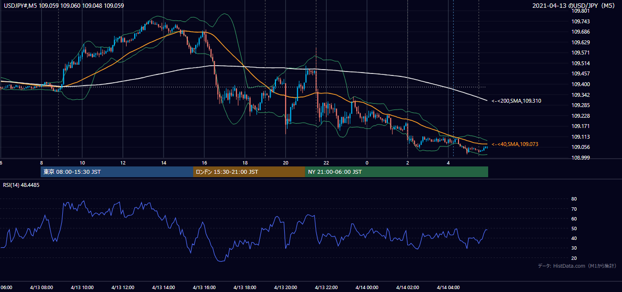The width and height of the screenshot is (622, 292).
Task: Click the 108.999 price axis label
Action: pos(580,158)
